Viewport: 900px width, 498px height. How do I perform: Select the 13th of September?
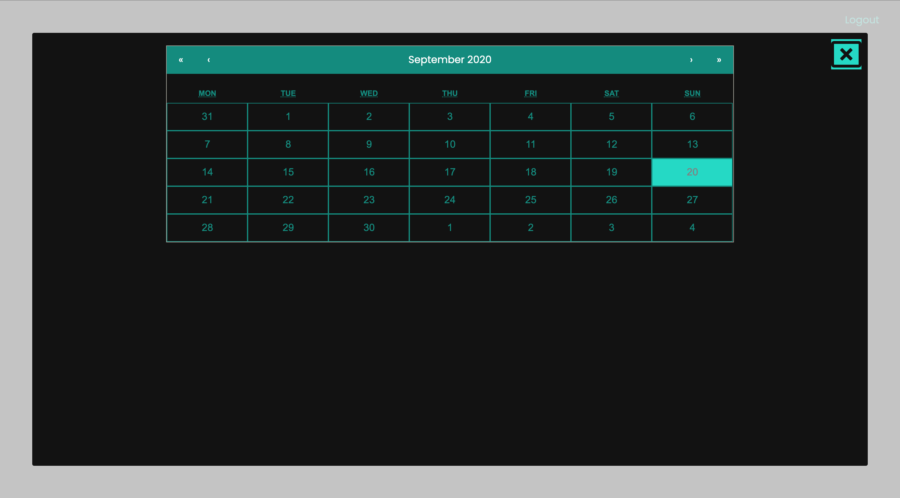[692, 144]
